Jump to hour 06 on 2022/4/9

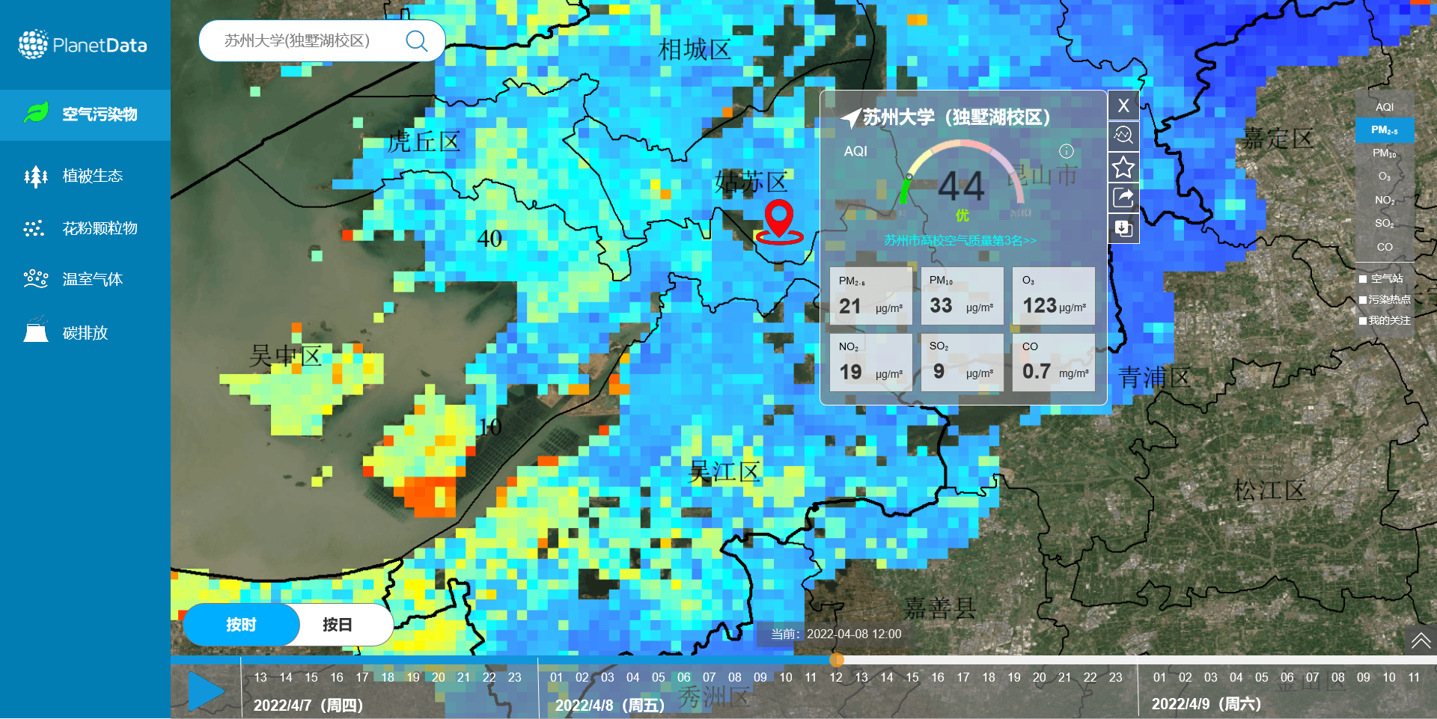click(x=1287, y=677)
